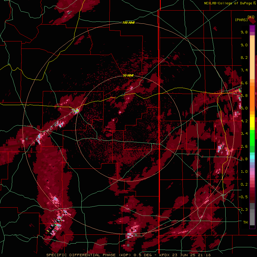The width and height of the screenshot is (257, 257).
Task: Click the 2.6 scale value
Action: 244,146
